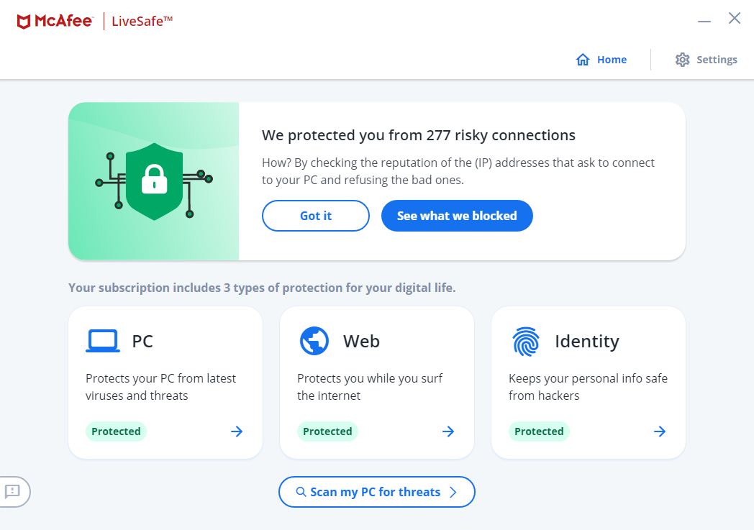
Task: Click the Web globe icon
Action: coord(314,341)
